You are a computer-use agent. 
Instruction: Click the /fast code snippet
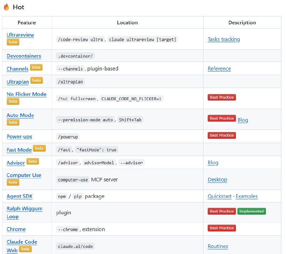[x=64, y=150]
